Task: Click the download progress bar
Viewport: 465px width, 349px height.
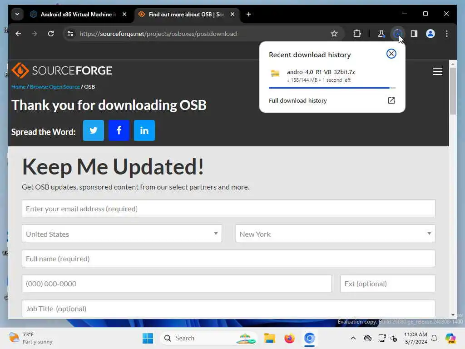Action: click(x=332, y=88)
